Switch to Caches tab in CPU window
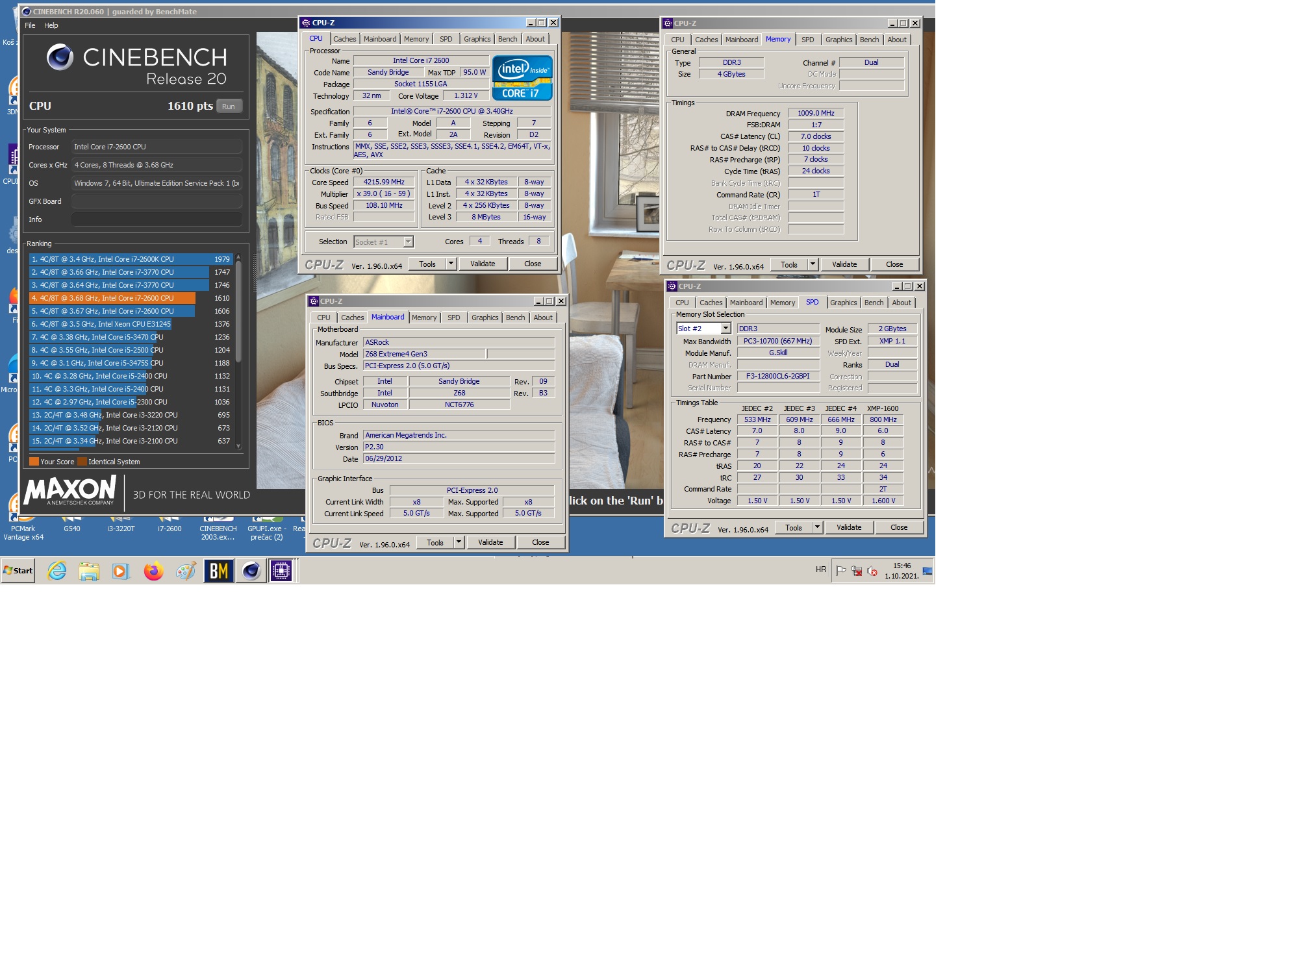The width and height of the screenshot is (1299, 974). pos(345,39)
